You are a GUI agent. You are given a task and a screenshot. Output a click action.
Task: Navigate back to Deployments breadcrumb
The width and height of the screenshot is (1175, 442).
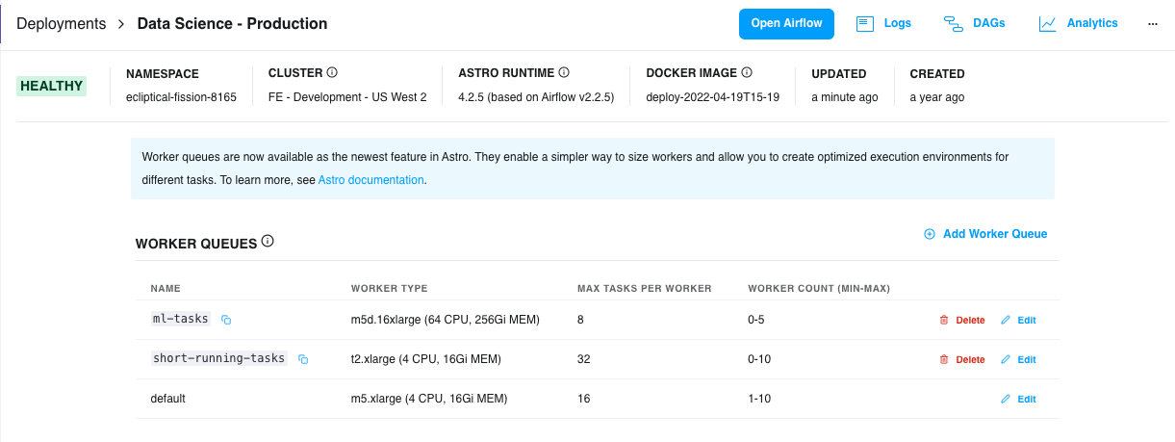[62, 24]
